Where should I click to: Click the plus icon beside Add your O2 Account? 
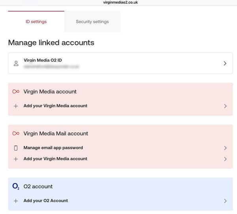click(16, 201)
